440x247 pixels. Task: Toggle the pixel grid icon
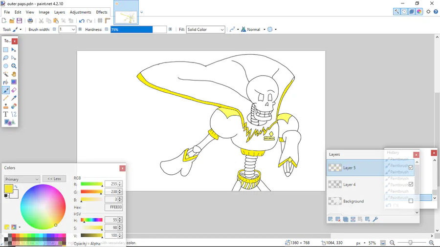[x=100, y=21]
